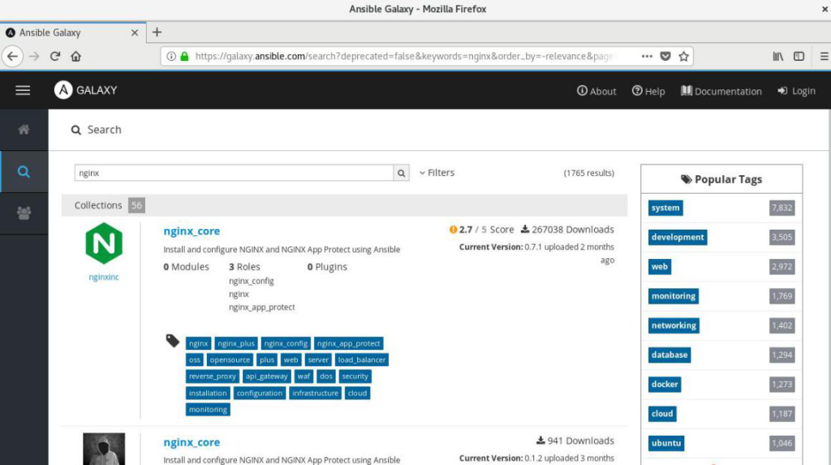
Task: Click the hooded figure avatar thumbnail
Action: (x=104, y=449)
